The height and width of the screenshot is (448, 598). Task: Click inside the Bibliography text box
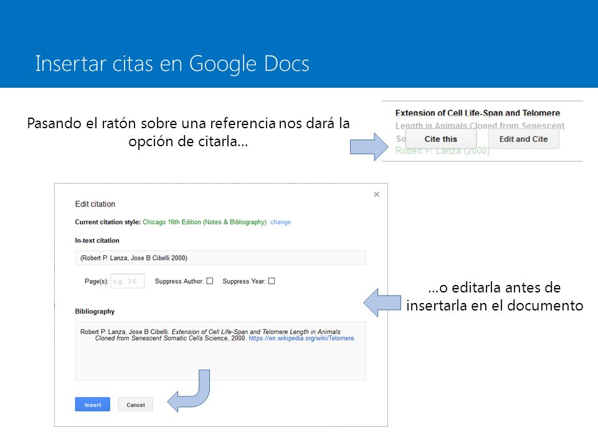click(x=221, y=351)
